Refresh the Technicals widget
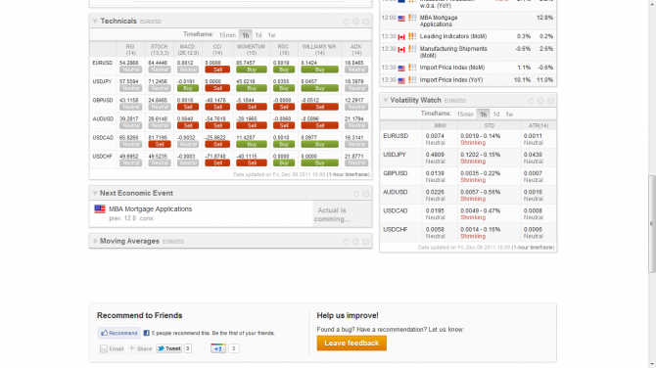Image resolution: width=656 pixels, height=368 pixels. click(x=346, y=22)
